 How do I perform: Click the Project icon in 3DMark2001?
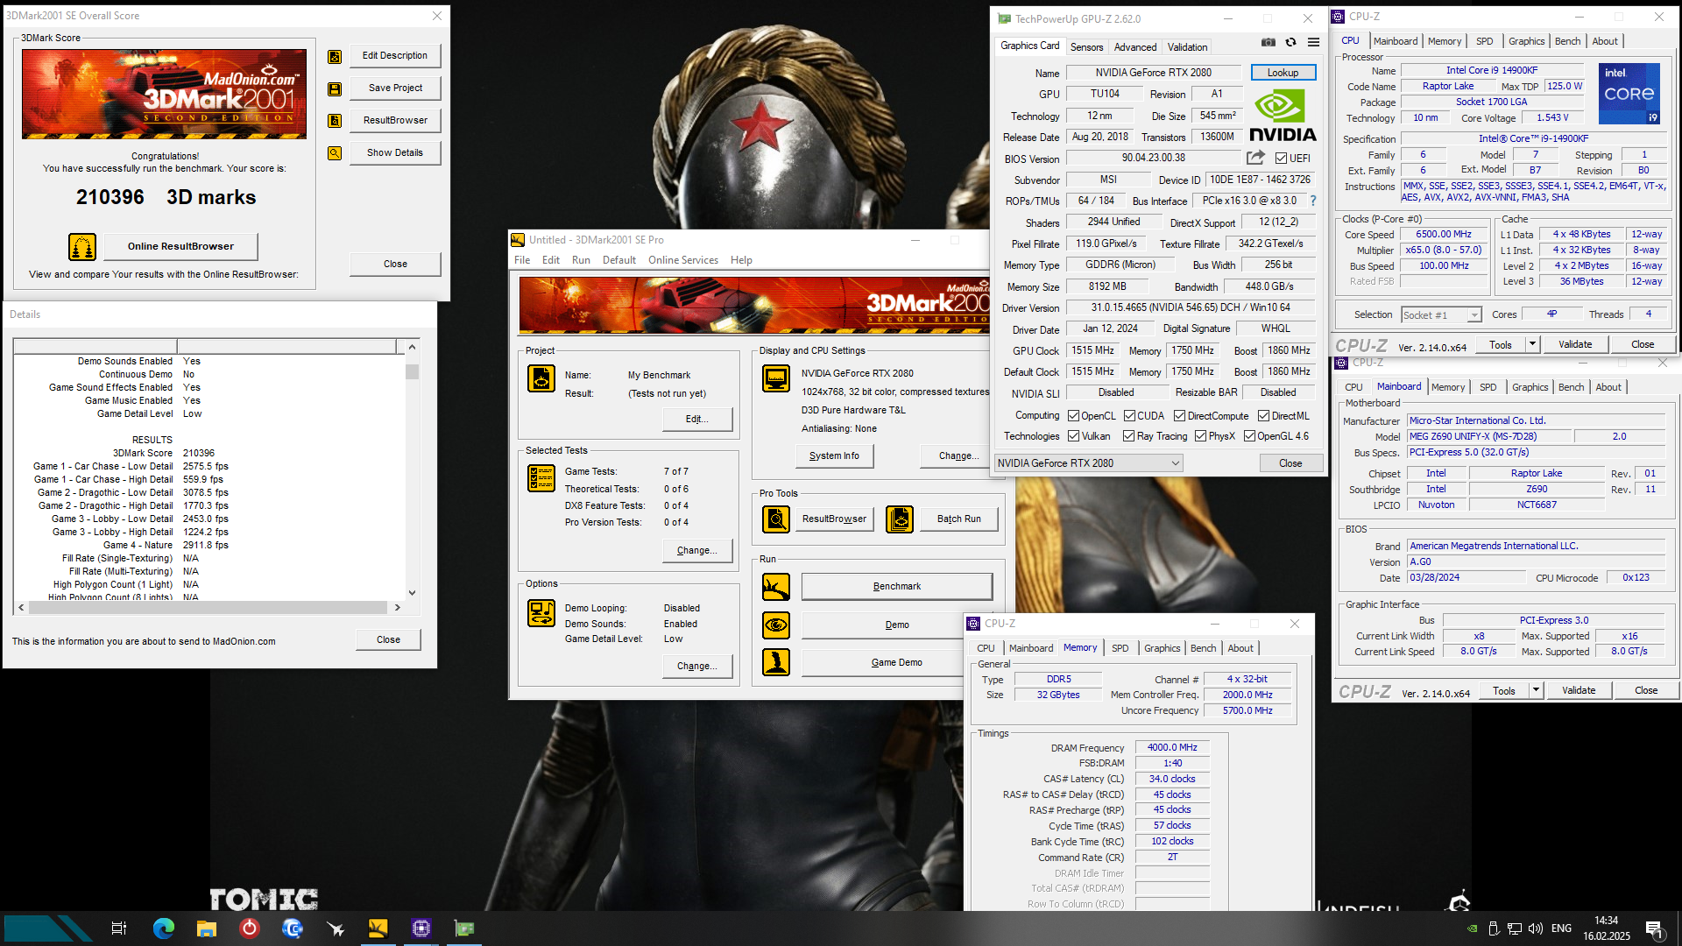(x=541, y=378)
